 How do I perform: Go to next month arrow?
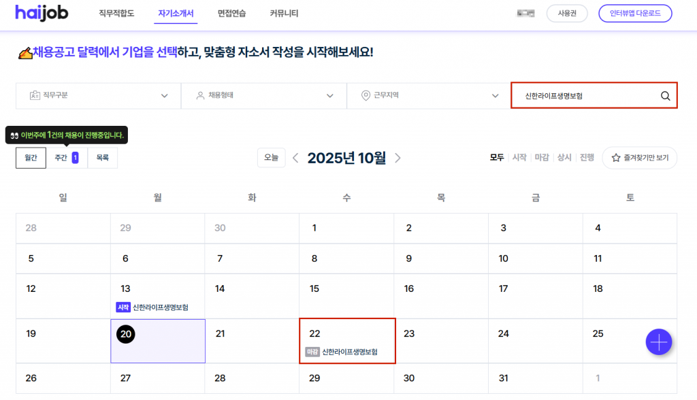click(398, 158)
